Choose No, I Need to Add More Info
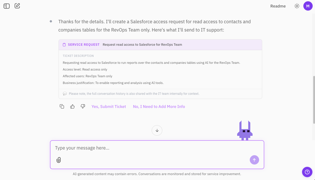315x180 pixels. tap(159, 106)
